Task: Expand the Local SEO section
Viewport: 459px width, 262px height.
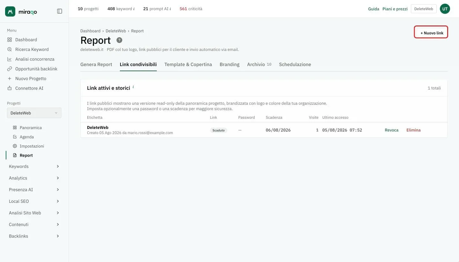Action: tap(34, 201)
